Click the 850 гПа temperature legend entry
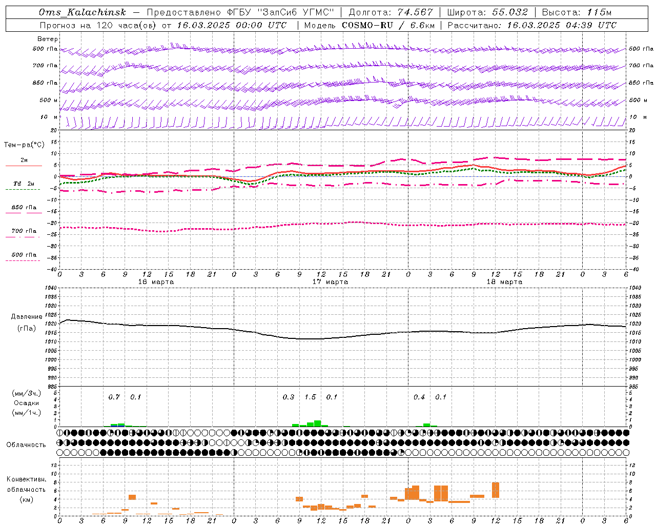 point(24,208)
